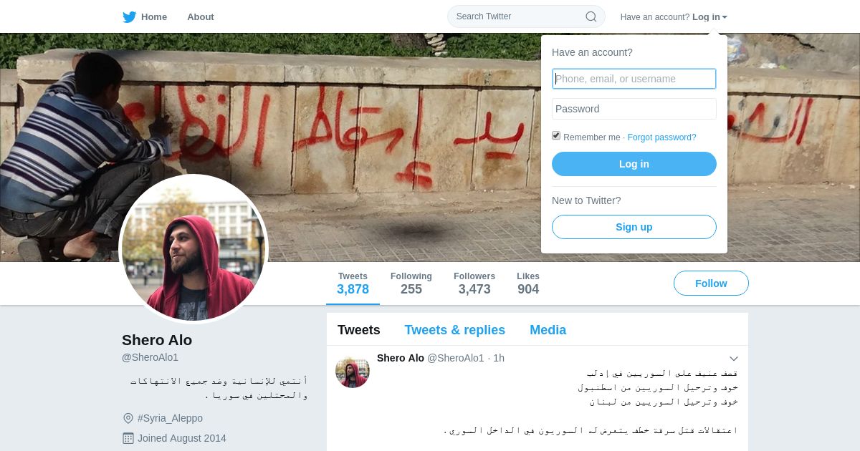Viewport: 860px width, 451px height.
Task: Focus the Phone, email, or username field
Action: tap(634, 79)
